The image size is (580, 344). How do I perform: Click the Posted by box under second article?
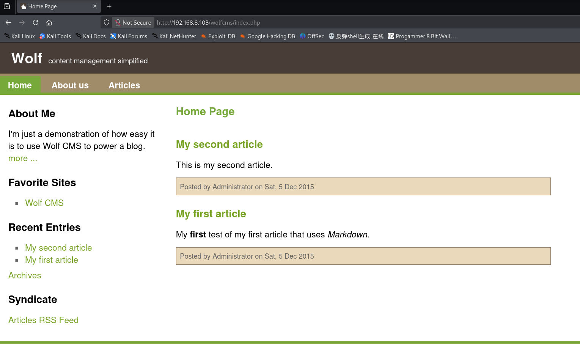[x=363, y=187]
